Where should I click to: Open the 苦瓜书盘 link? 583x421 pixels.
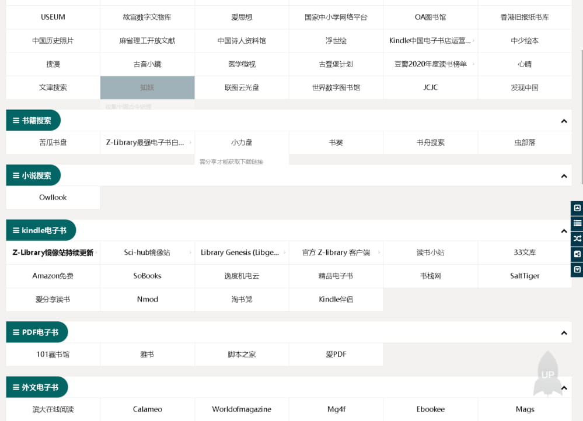(53, 142)
